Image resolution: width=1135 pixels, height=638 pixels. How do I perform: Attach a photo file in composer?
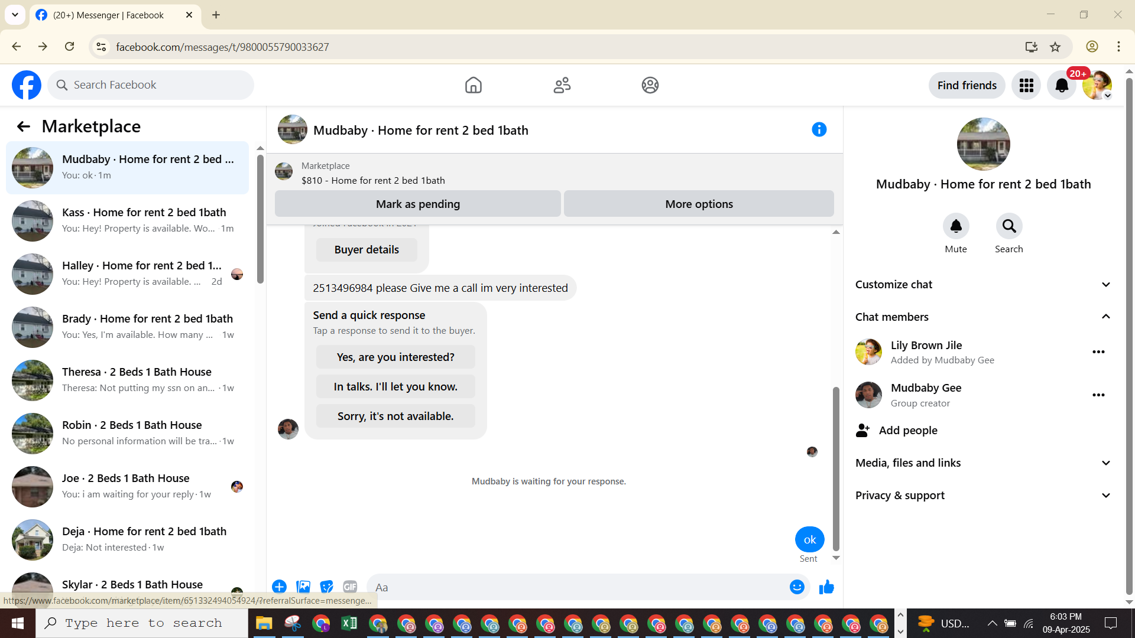click(x=303, y=587)
